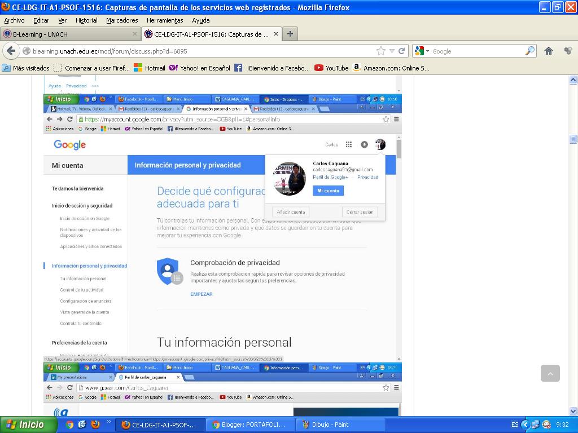The height and width of the screenshot is (433, 578).
Task: Select Inicio de sesión y seguridad
Action: tap(82, 206)
